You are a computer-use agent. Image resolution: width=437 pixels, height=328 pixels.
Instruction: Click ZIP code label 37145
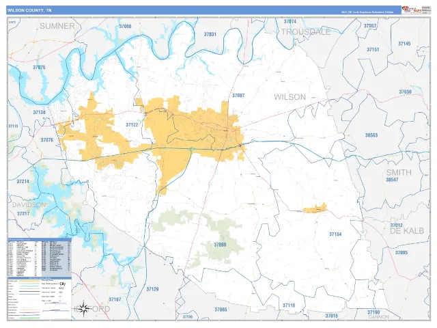(x=404, y=44)
